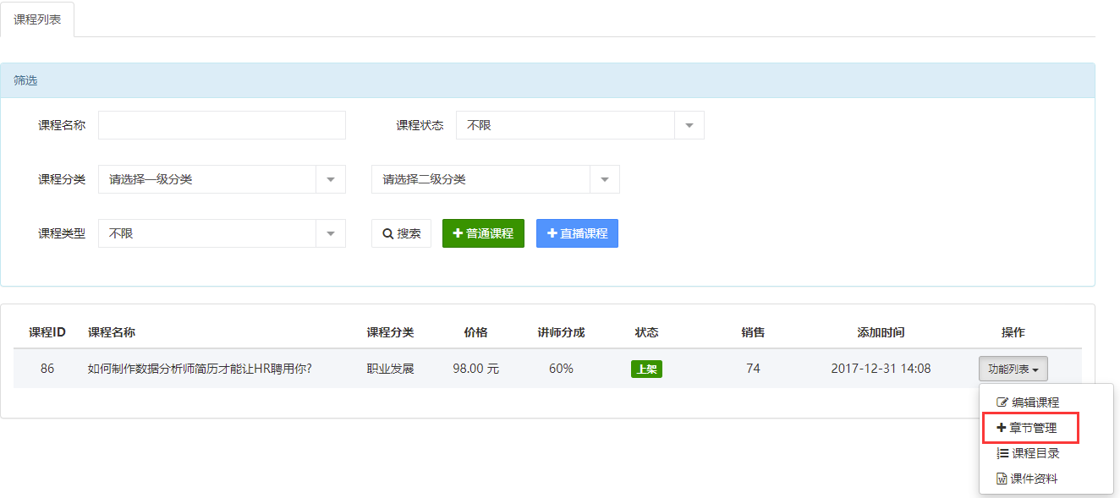Click the date 2017-12-31 14:08
The width and height of the screenshot is (1120, 498).
point(881,369)
